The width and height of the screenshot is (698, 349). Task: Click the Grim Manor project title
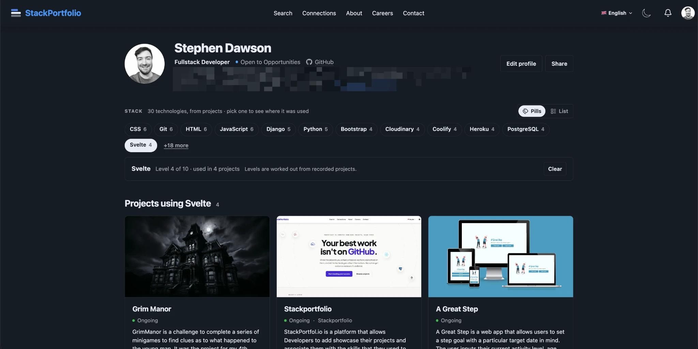pyautogui.click(x=152, y=309)
